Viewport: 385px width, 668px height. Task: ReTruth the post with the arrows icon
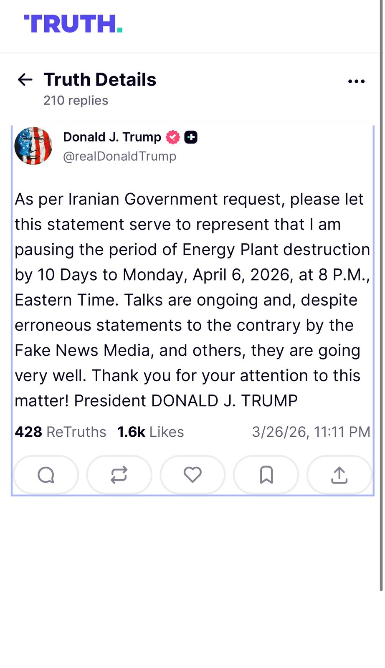119,475
